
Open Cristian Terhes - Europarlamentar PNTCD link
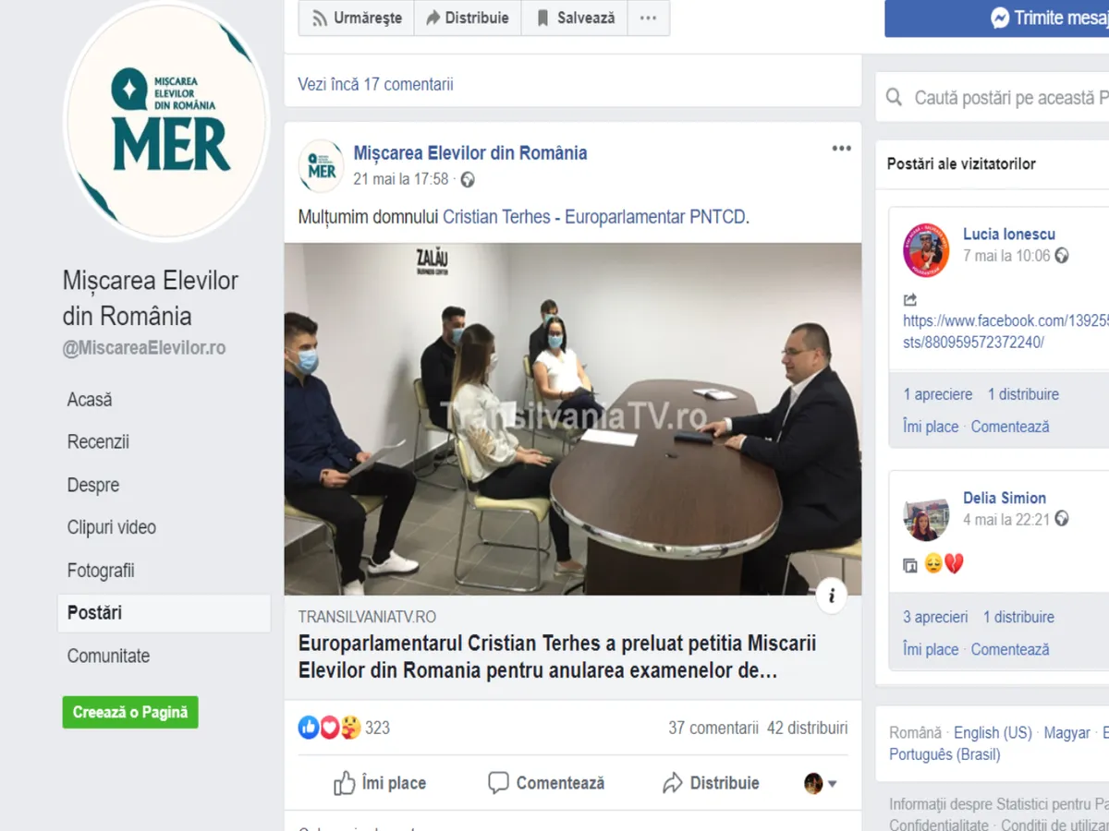tap(594, 218)
